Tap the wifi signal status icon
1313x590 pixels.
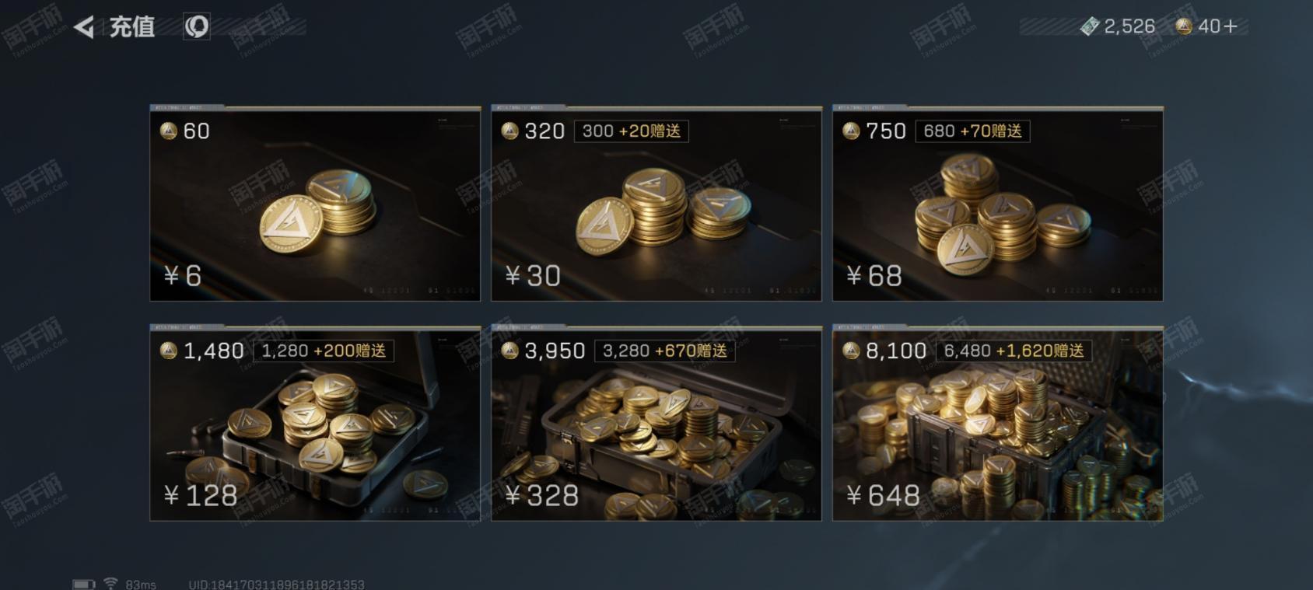pos(110,584)
